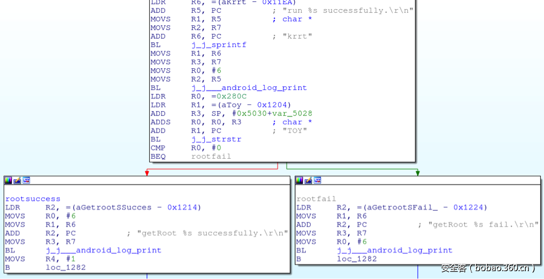Click the "run %s successfully.\r\n" comment
Image resolution: width=544 pixels, height=279 pixels.
[x=348, y=10]
